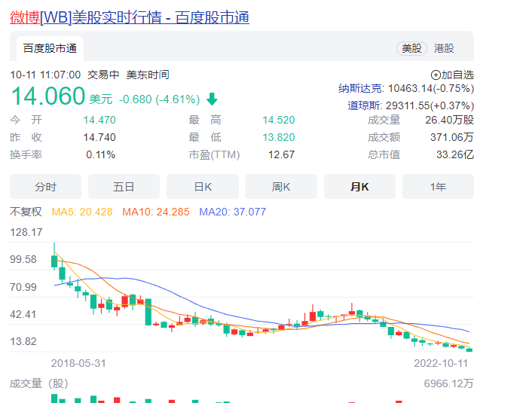The image size is (523, 403).
Task: Click the 换手率 value 0.11%
Action: pyautogui.click(x=101, y=154)
